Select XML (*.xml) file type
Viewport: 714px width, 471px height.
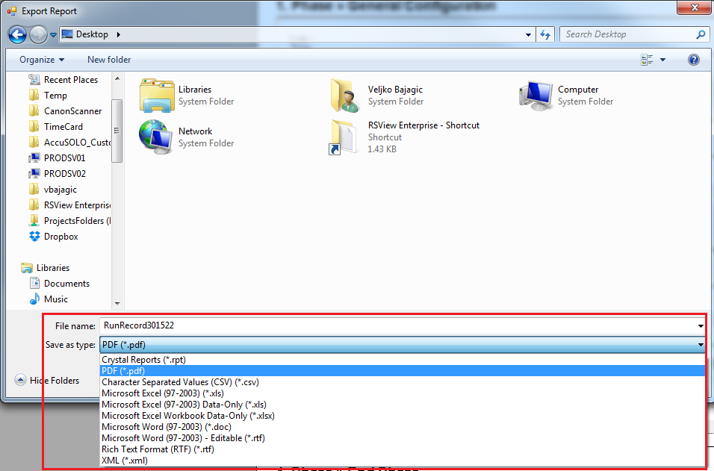(x=125, y=461)
